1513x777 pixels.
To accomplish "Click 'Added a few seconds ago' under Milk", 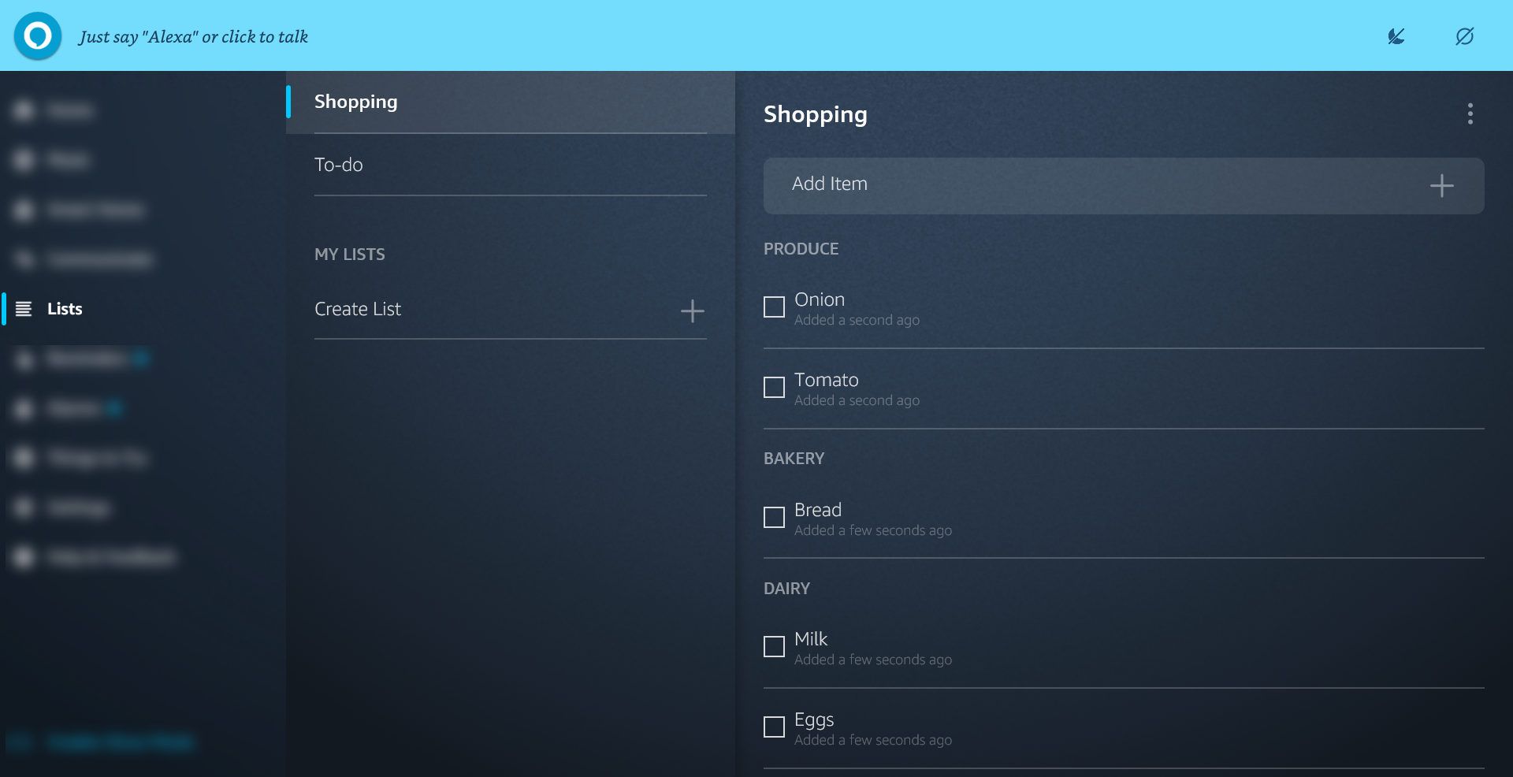I will tap(873, 660).
